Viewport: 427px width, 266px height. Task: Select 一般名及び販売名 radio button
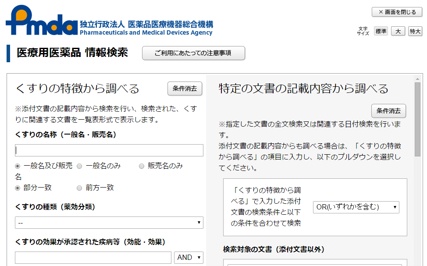[18, 166]
